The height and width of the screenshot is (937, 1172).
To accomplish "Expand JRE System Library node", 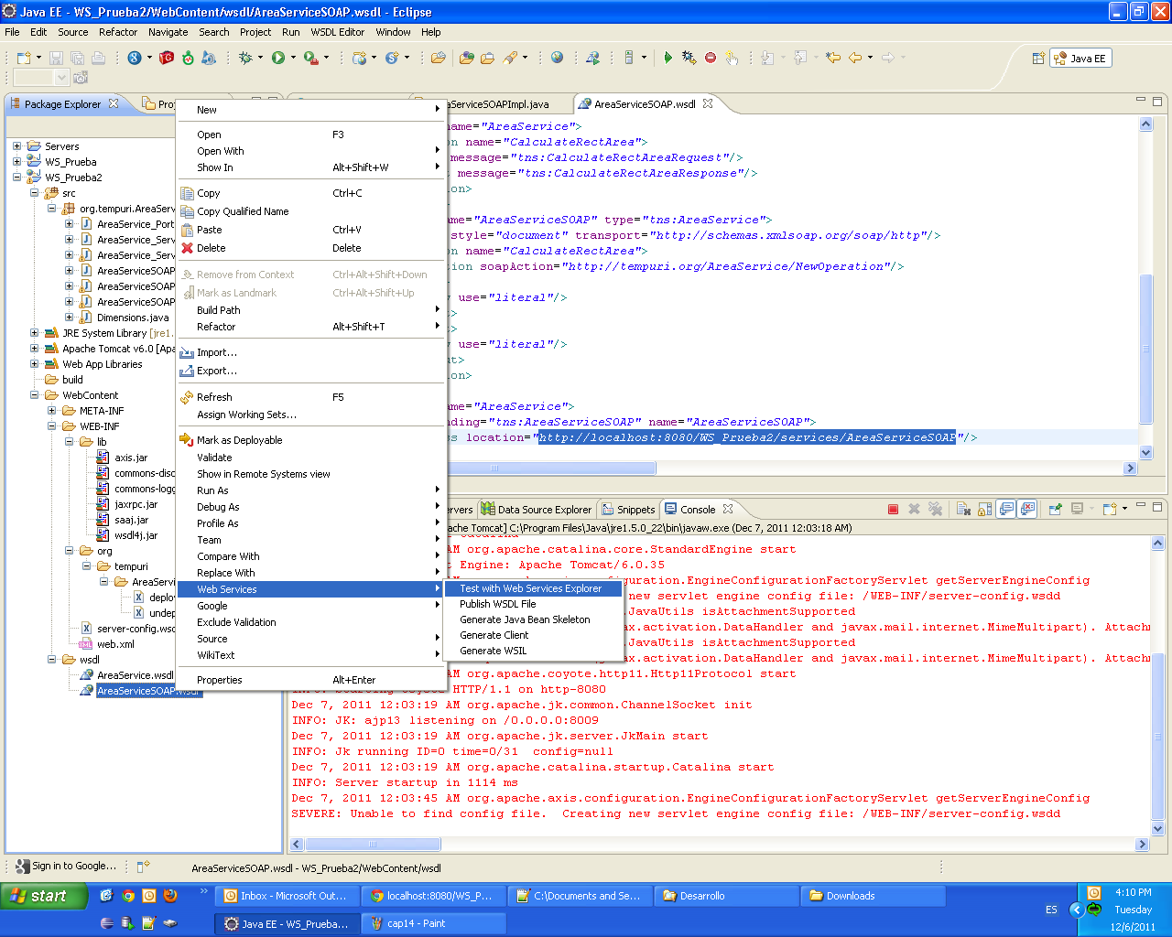I will [x=34, y=333].
